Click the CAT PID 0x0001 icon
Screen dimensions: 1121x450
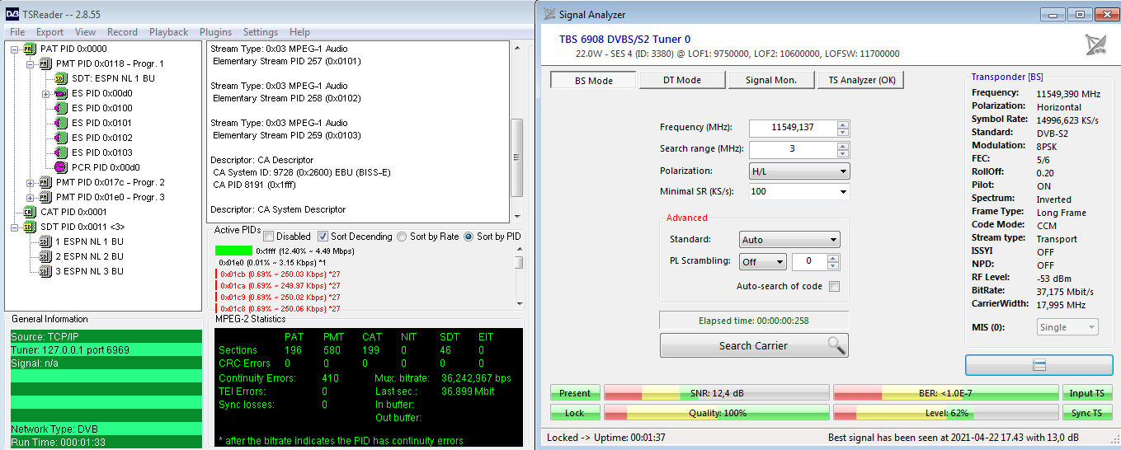[31, 212]
